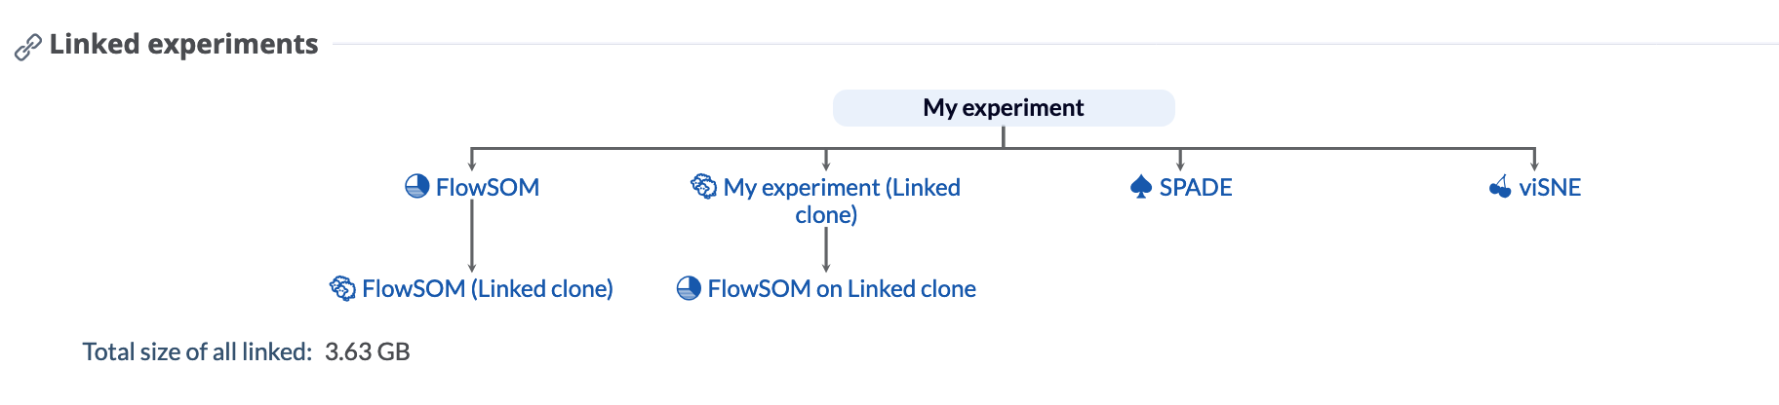Screen dimensions: 1779x405
Task: Open the FlowSOM (Linked clone) link
Action: point(488,288)
